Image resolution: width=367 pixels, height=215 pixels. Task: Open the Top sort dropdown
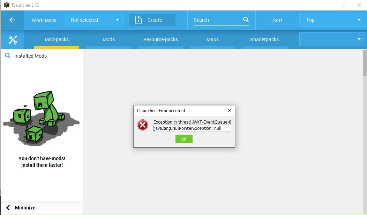tap(333, 20)
